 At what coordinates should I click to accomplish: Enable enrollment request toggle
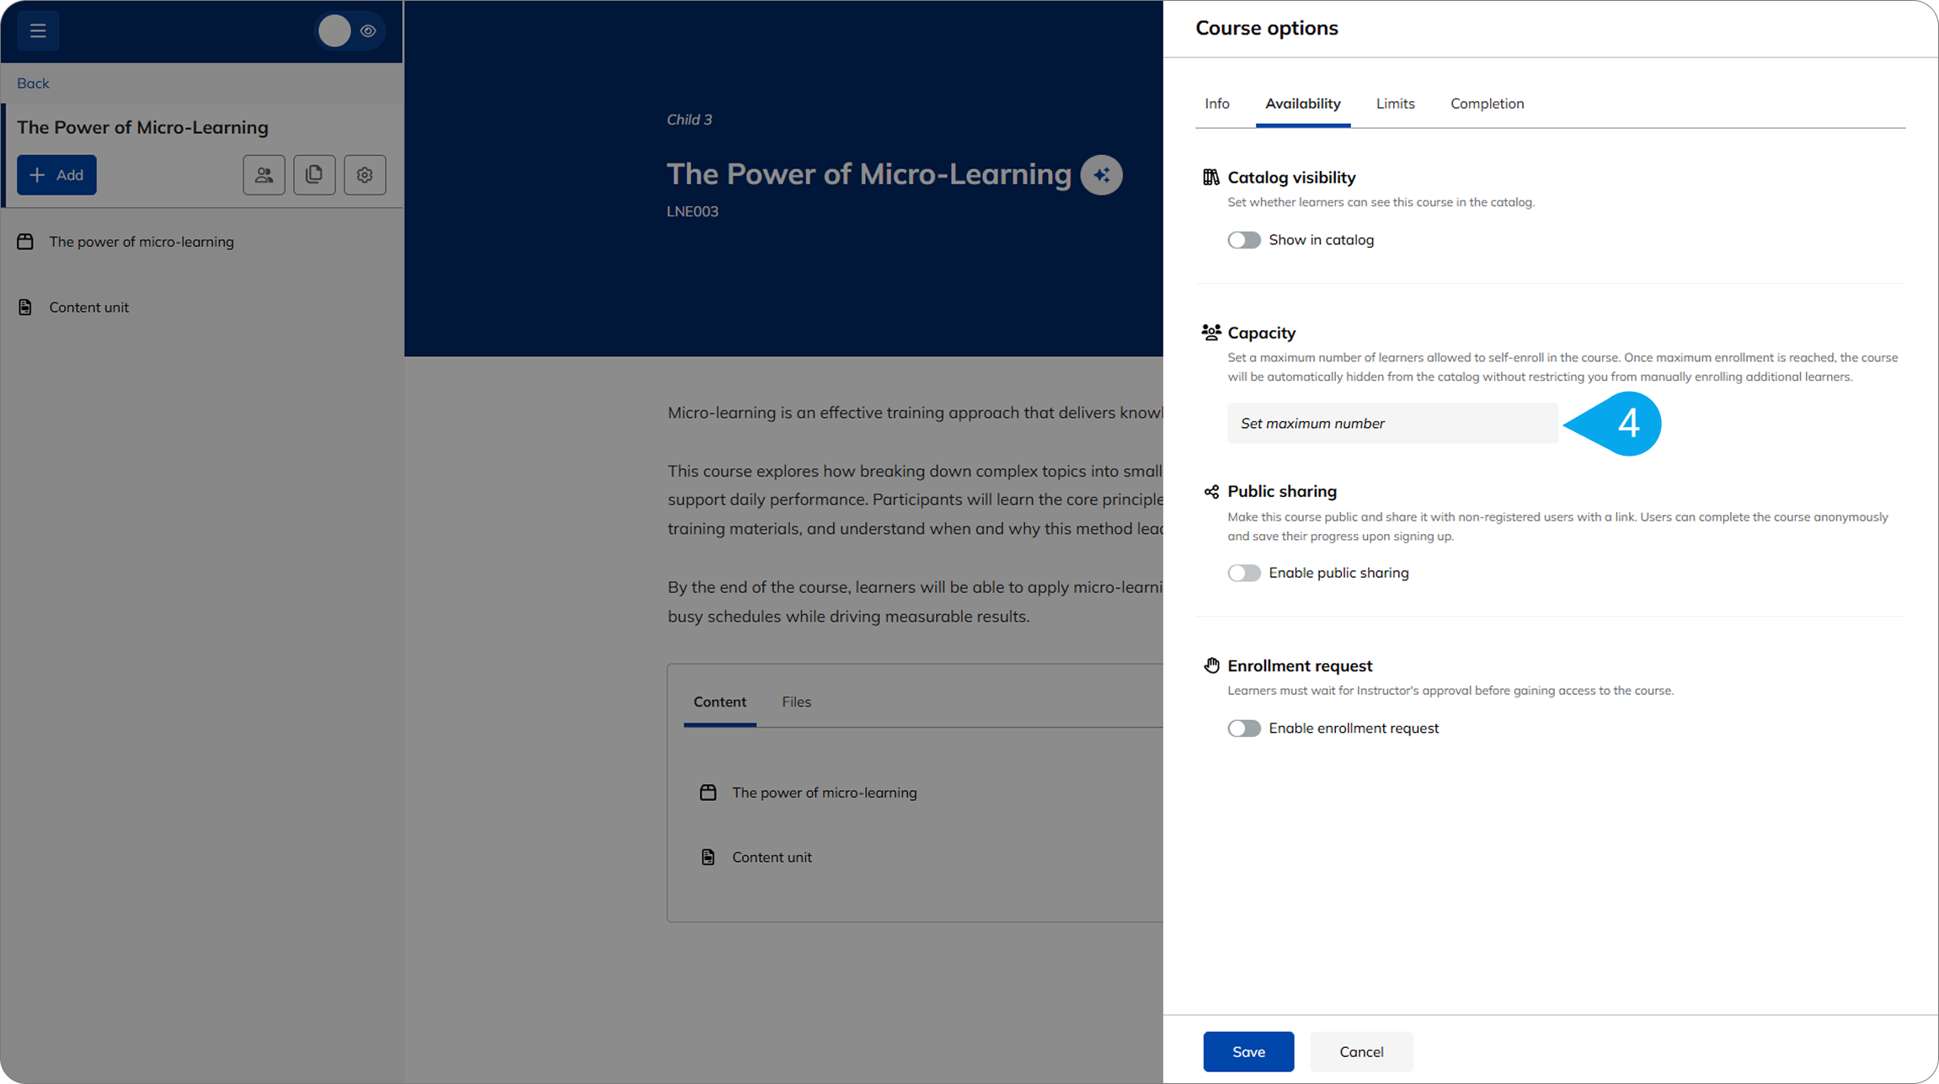tap(1243, 729)
